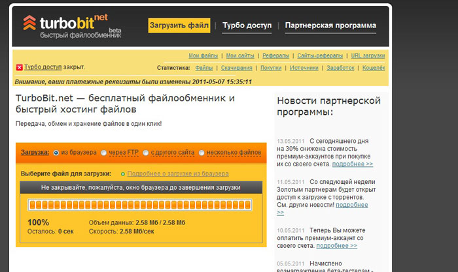
Task: Click the 'Загрузка:' label link
Action: tap(35, 153)
